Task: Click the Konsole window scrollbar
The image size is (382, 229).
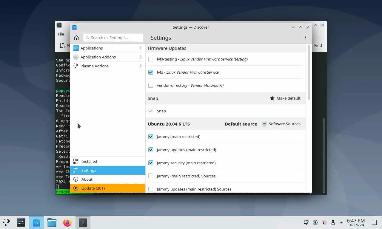Action: point(324,156)
